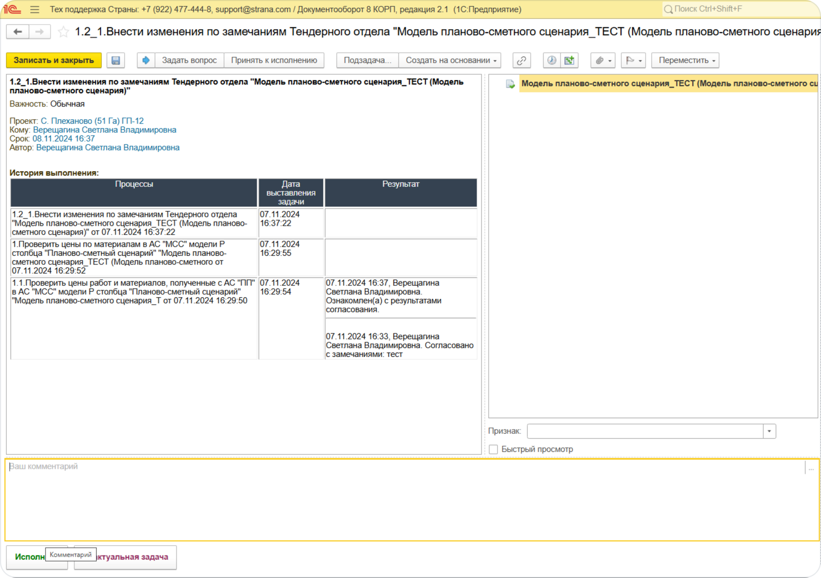The height and width of the screenshot is (578, 821).
Task: Click into 'Ваш комментарий' text area
Action: [x=405, y=500]
